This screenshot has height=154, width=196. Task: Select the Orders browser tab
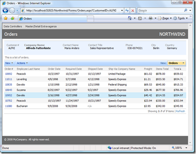pos(52,19)
